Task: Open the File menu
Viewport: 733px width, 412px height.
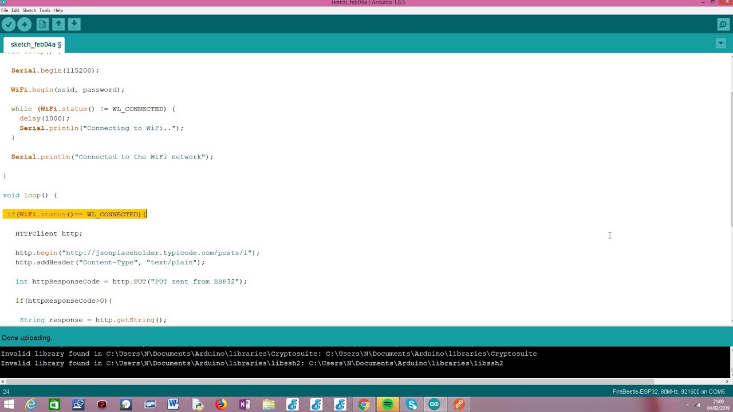Action: (5, 10)
